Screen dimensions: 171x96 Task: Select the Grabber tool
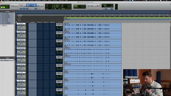point(35,5)
